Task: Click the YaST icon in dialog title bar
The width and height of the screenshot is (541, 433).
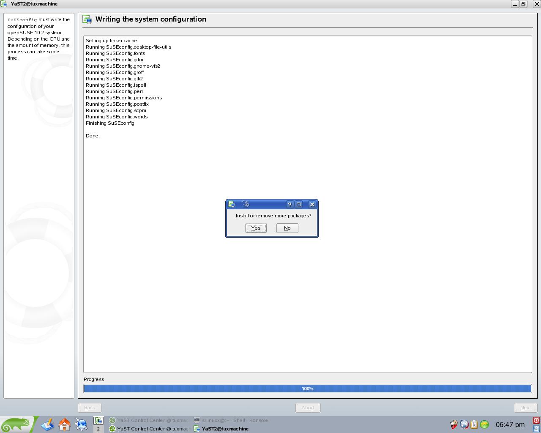Action: click(232, 204)
